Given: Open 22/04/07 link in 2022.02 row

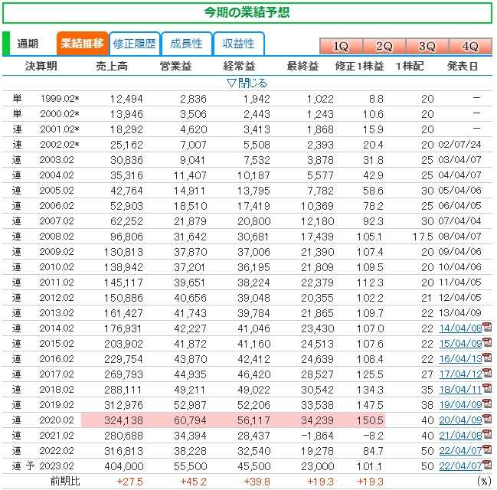Looking at the screenshot, I should coord(460,451).
